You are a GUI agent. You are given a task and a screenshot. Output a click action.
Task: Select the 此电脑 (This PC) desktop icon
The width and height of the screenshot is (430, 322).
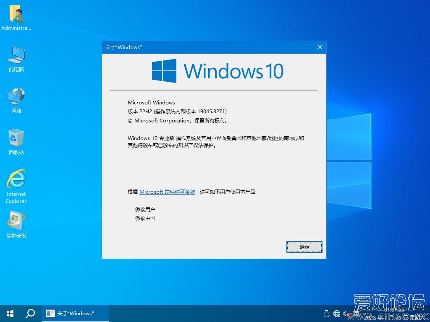point(16,59)
